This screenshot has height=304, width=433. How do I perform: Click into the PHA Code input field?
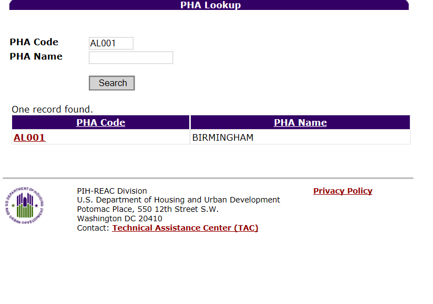coord(111,43)
